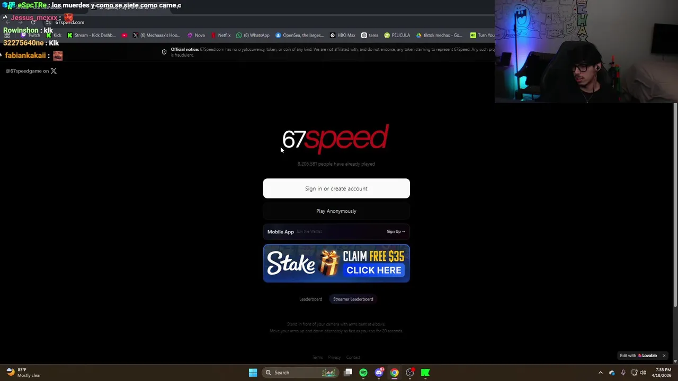Open the YouTube bookmark icon

[124, 35]
